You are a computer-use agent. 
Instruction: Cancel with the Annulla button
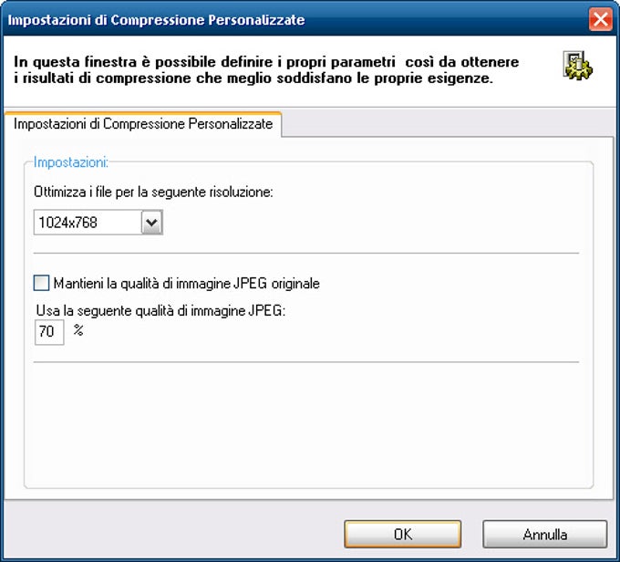(545, 535)
